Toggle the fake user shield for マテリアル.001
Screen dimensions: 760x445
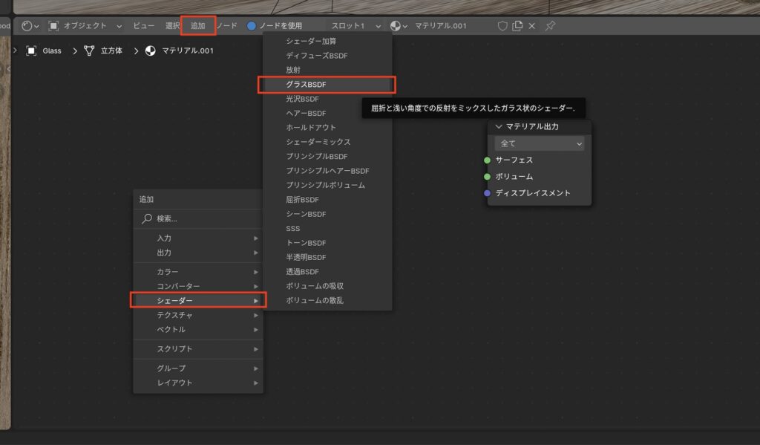(501, 25)
